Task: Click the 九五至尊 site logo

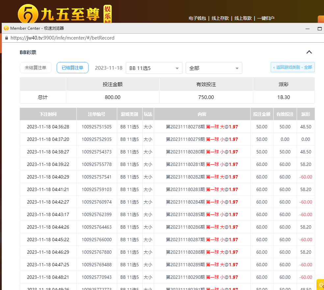Action: point(64,14)
